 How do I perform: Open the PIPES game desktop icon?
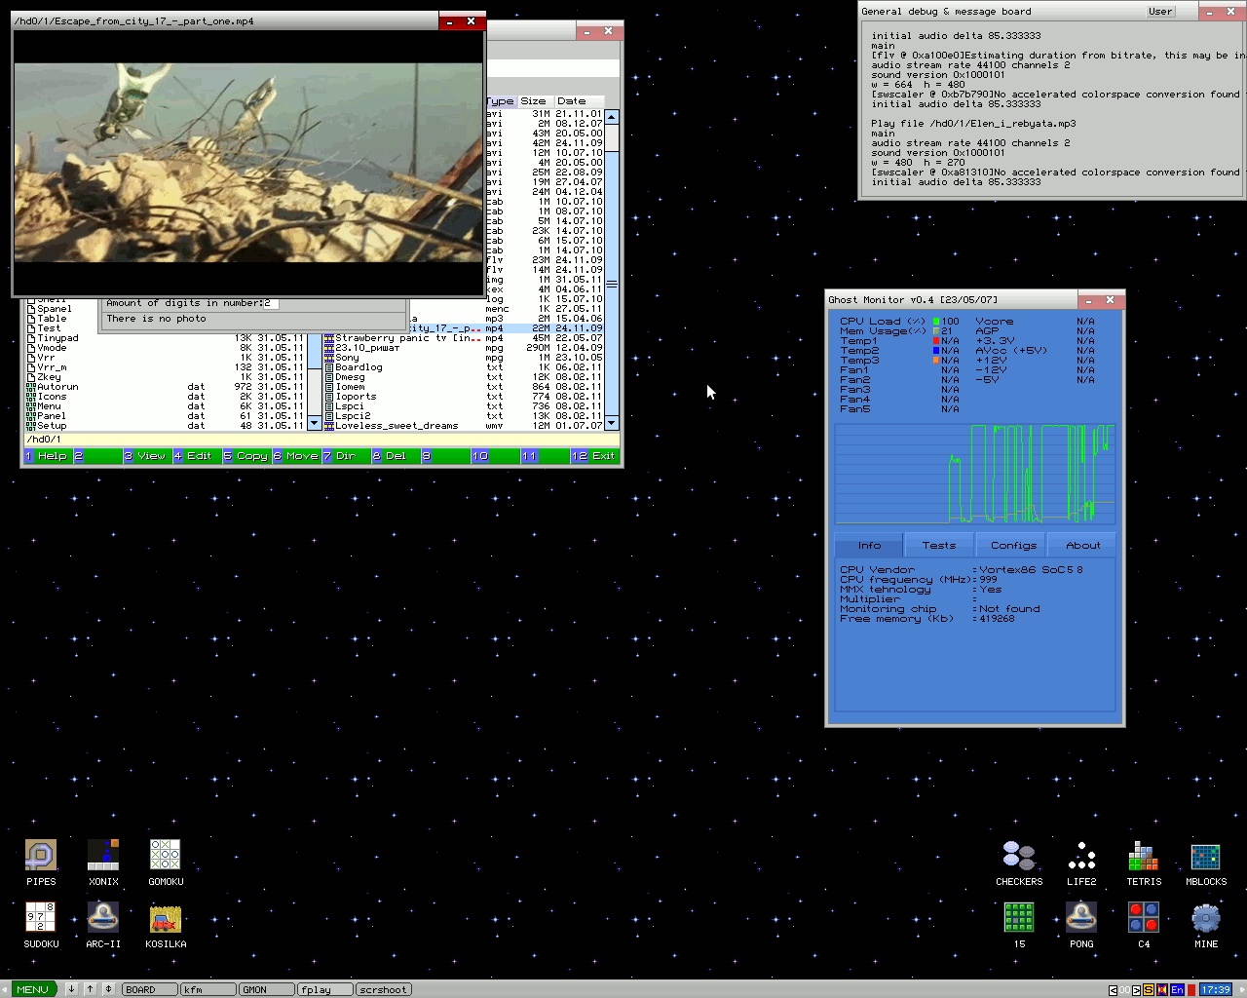pyautogui.click(x=41, y=855)
